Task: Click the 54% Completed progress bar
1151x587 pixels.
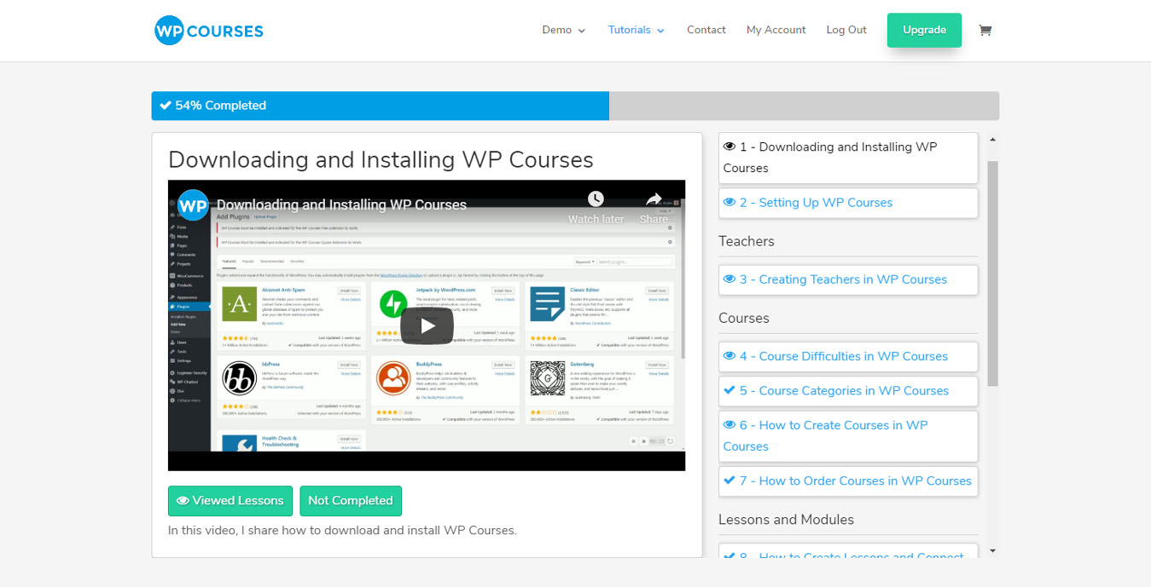Action: pyautogui.click(x=575, y=106)
